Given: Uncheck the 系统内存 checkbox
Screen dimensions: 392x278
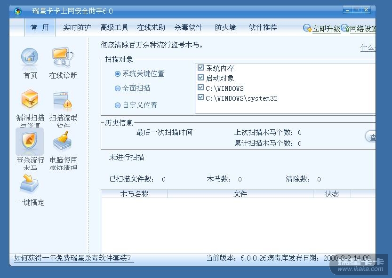Looking at the screenshot, I should click(x=200, y=67).
